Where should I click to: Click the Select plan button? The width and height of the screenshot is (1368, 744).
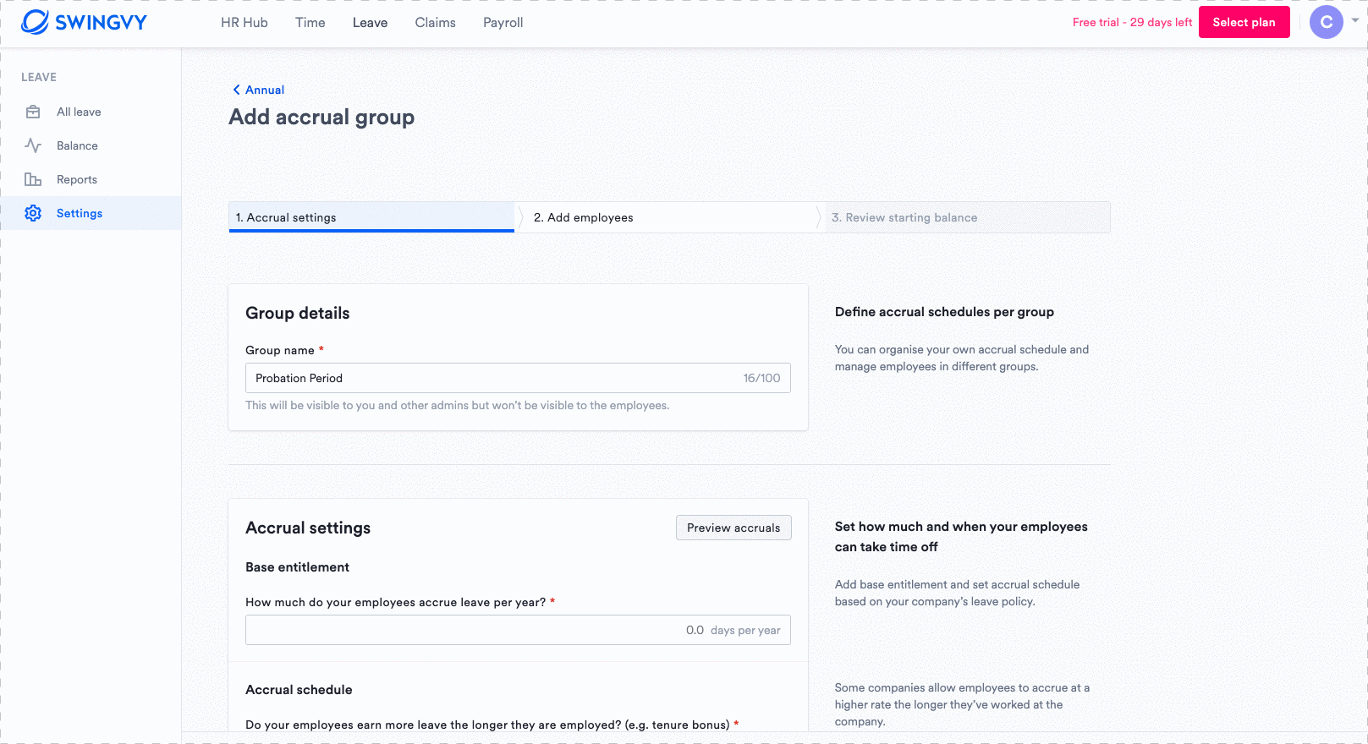click(1244, 22)
